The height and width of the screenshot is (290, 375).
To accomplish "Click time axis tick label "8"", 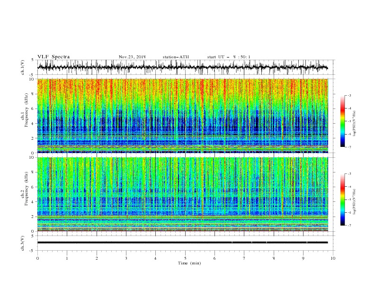I will (274, 258).
